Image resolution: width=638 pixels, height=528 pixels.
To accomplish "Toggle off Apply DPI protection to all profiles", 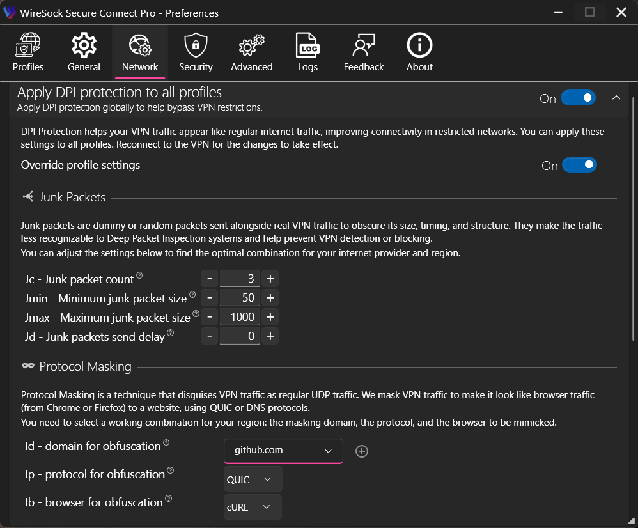I will (x=578, y=98).
